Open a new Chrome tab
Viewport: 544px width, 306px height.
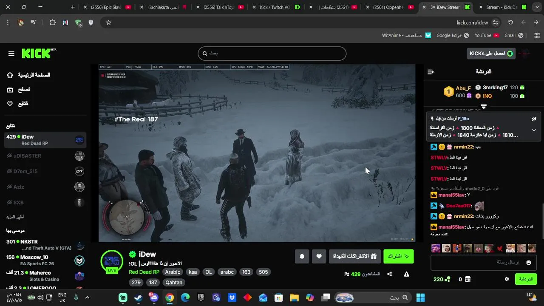point(73,7)
